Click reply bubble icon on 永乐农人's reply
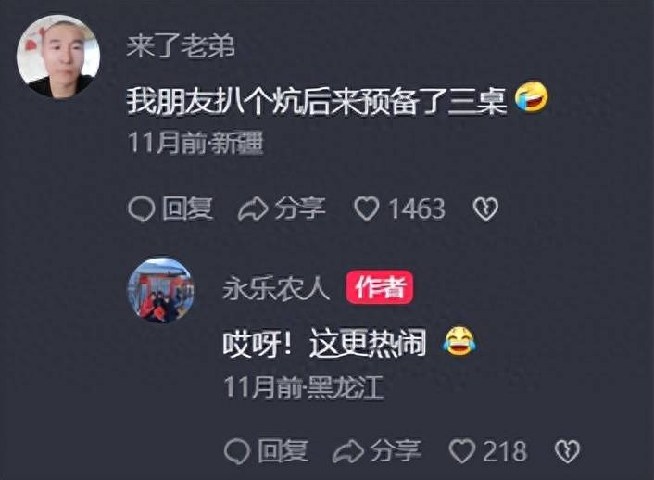Image resolution: width=654 pixels, height=480 pixels. (x=237, y=451)
